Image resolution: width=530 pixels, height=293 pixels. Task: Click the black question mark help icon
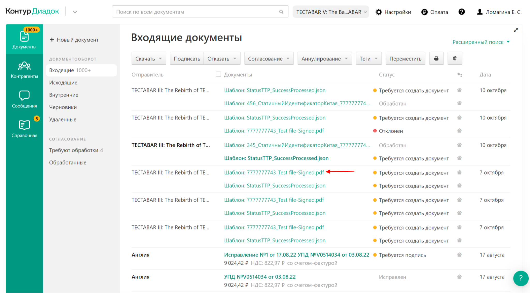(x=461, y=12)
